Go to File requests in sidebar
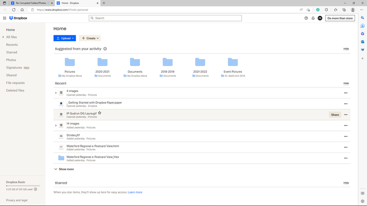The width and height of the screenshot is (367, 206). click(15, 83)
